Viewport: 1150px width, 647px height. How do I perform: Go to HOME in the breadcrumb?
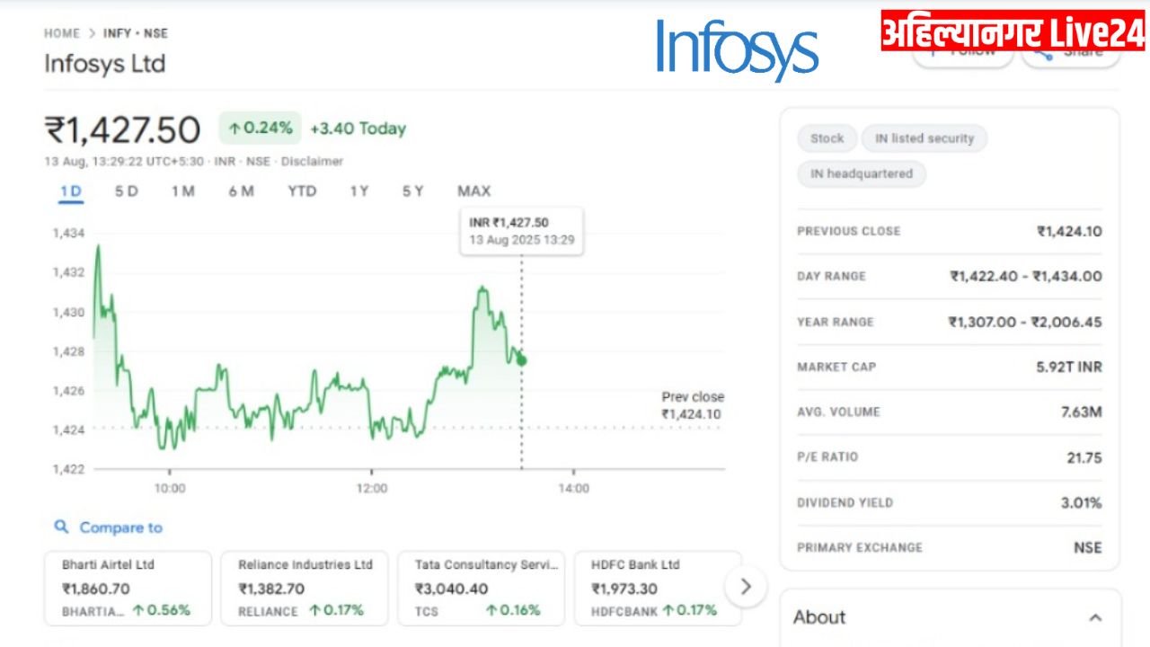pyautogui.click(x=62, y=33)
